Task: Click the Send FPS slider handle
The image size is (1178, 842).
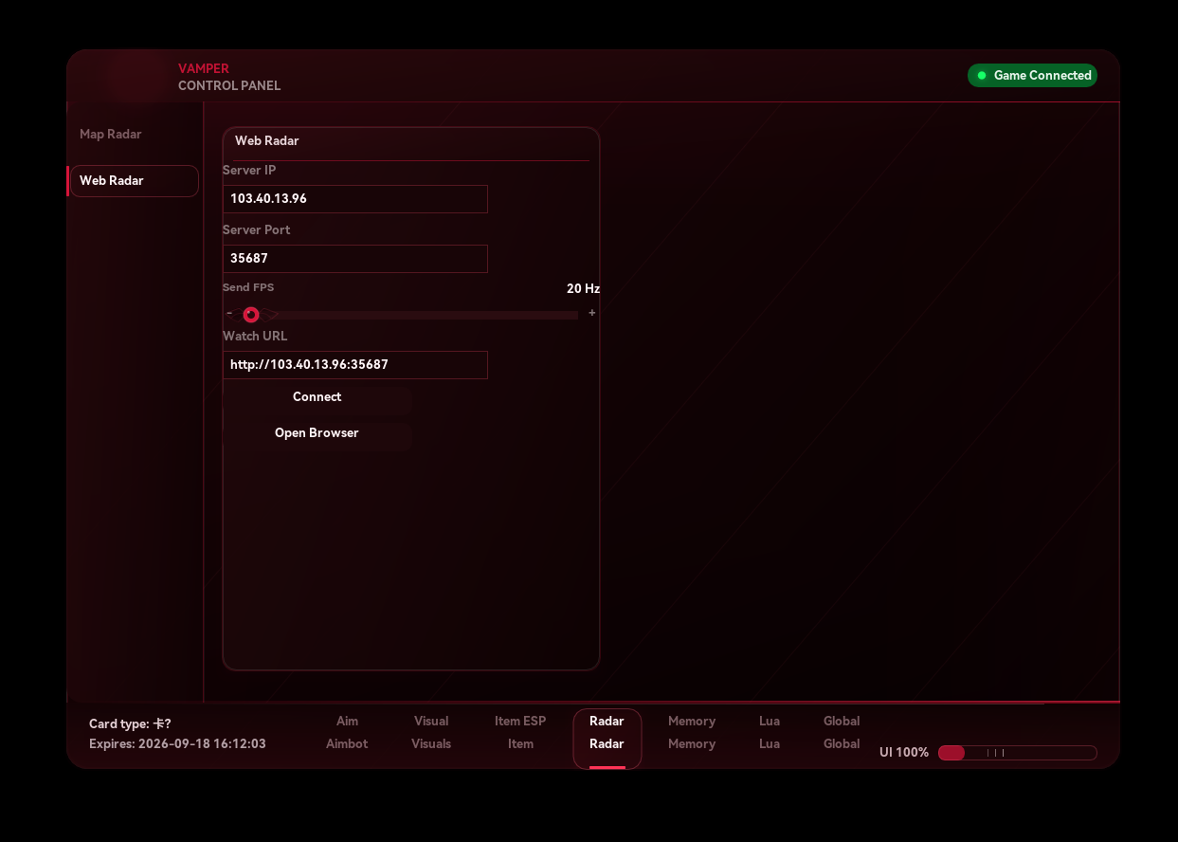Action: point(251,315)
